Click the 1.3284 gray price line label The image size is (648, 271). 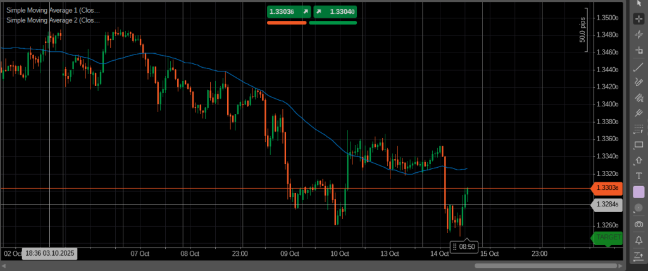pyautogui.click(x=607, y=205)
